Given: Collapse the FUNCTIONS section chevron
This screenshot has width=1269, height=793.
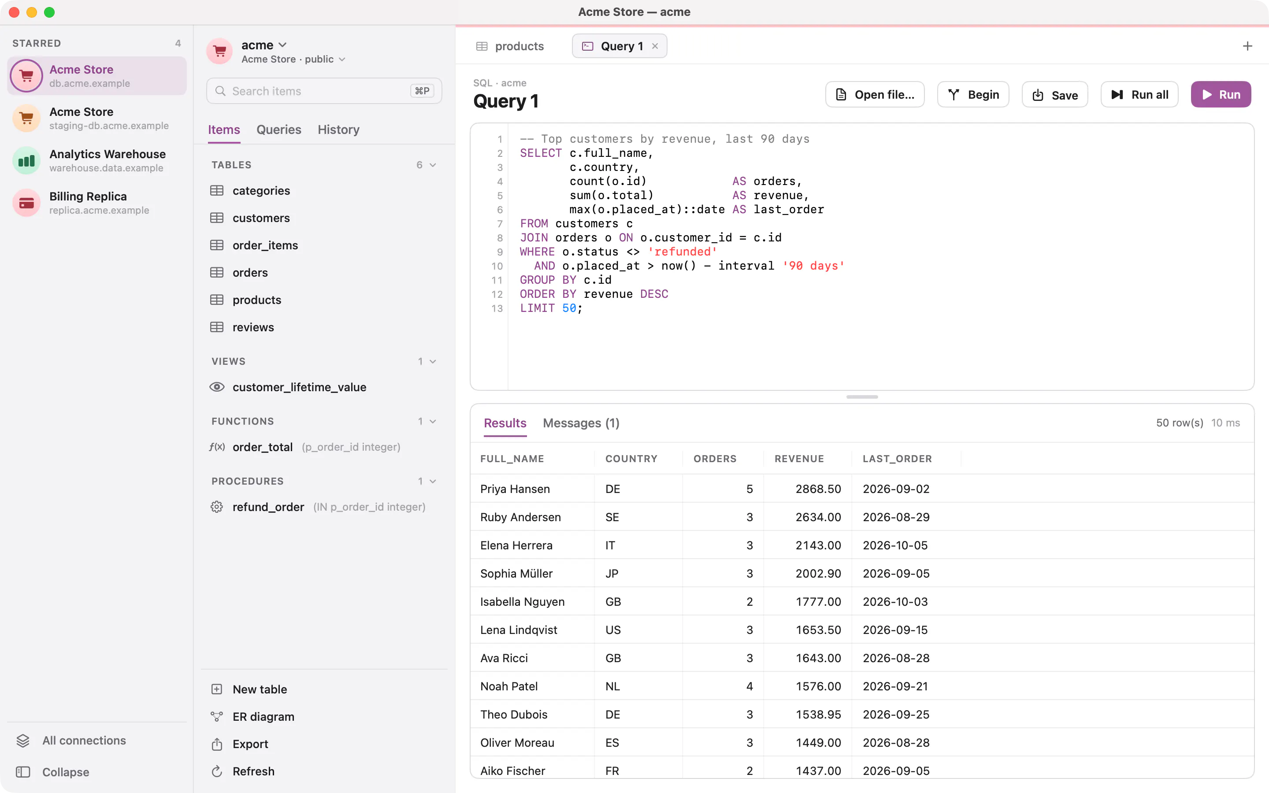Looking at the screenshot, I should [x=433, y=421].
